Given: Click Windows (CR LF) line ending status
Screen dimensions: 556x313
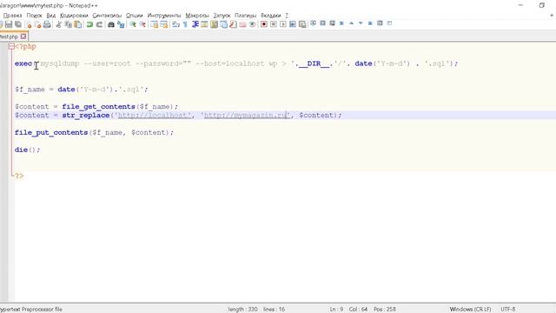Looking at the screenshot, I should [x=470, y=310].
